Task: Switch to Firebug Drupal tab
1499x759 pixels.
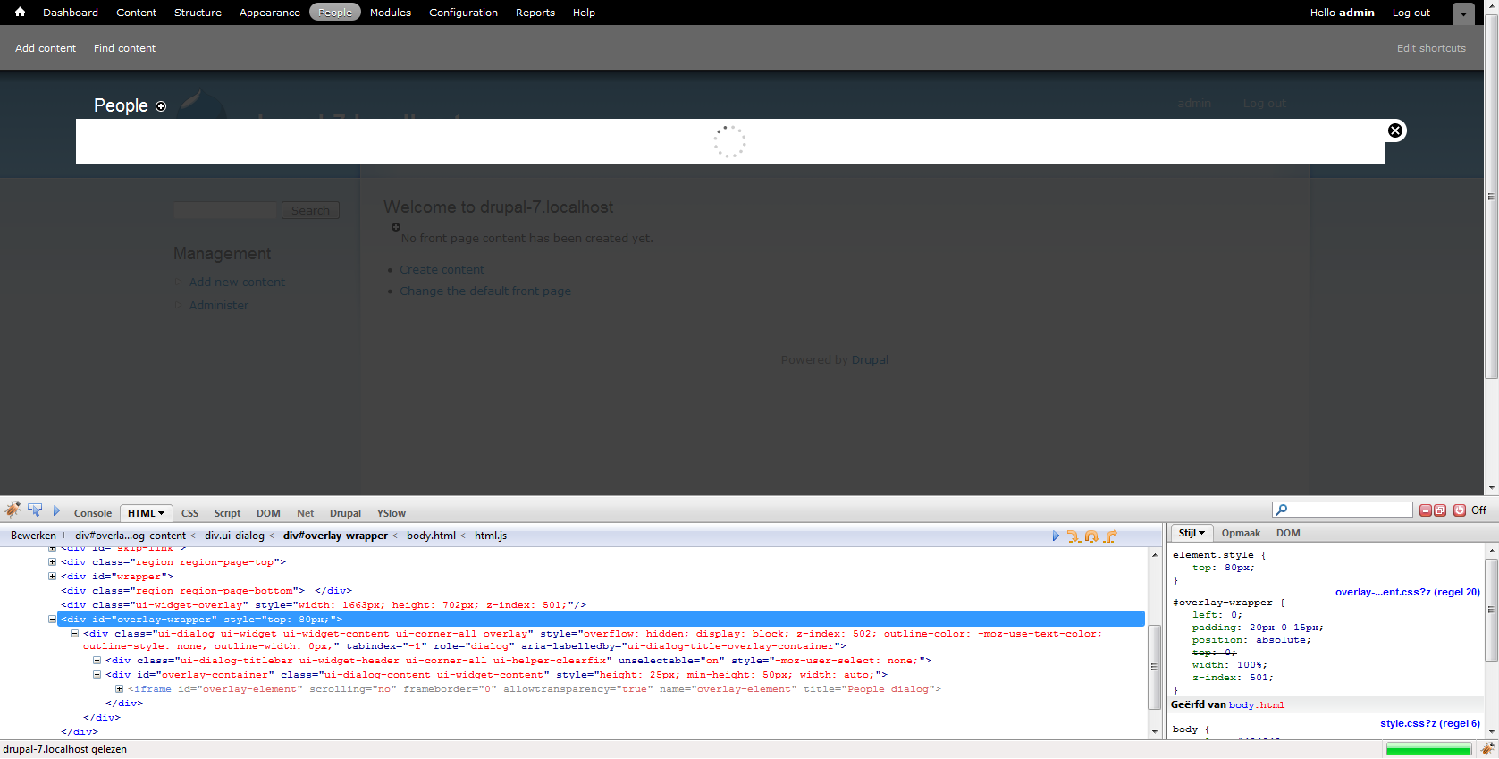Action: pos(345,513)
